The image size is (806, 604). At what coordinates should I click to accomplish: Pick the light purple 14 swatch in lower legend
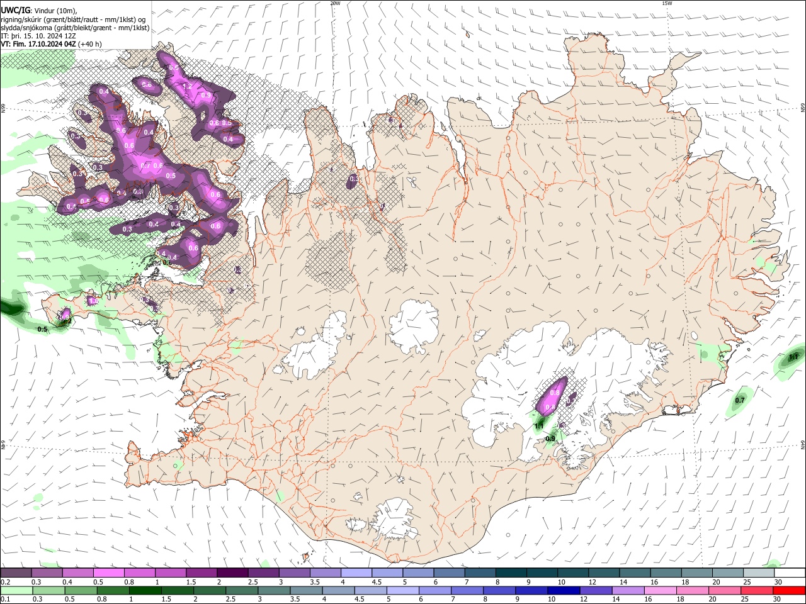click(x=628, y=590)
